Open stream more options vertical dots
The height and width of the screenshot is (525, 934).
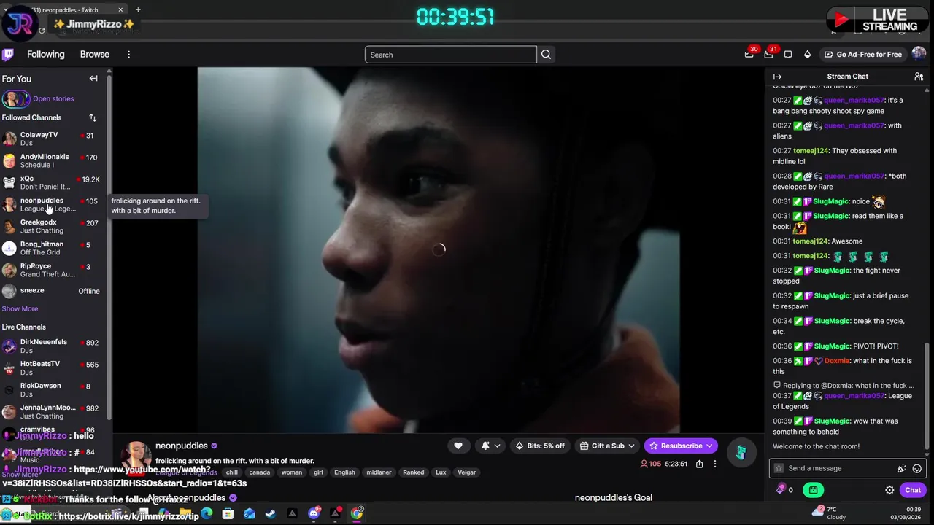[x=715, y=464]
